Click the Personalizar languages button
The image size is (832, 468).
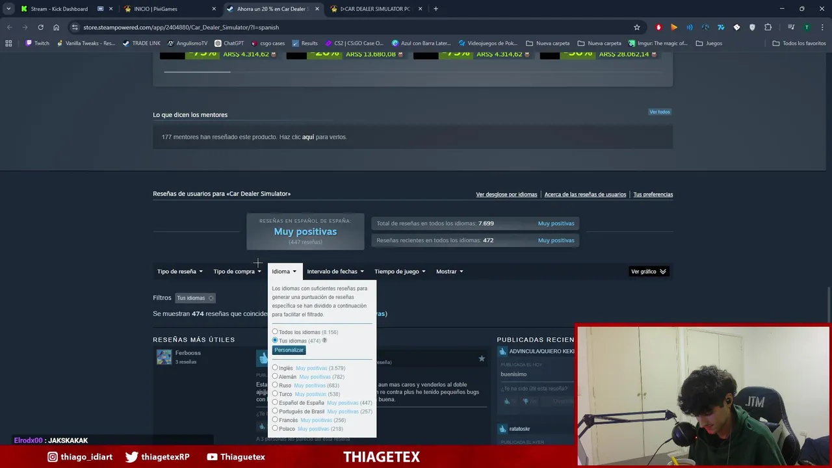[x=289, y=350]
